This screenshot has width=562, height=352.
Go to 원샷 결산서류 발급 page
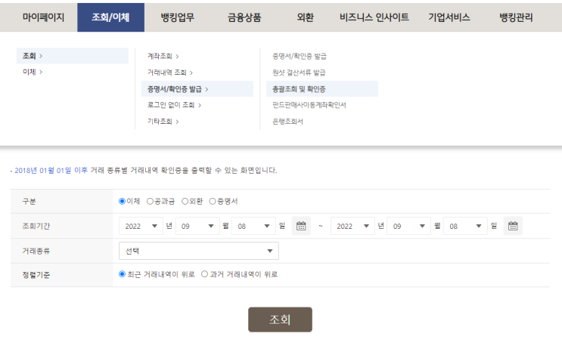tap(299, 73)
